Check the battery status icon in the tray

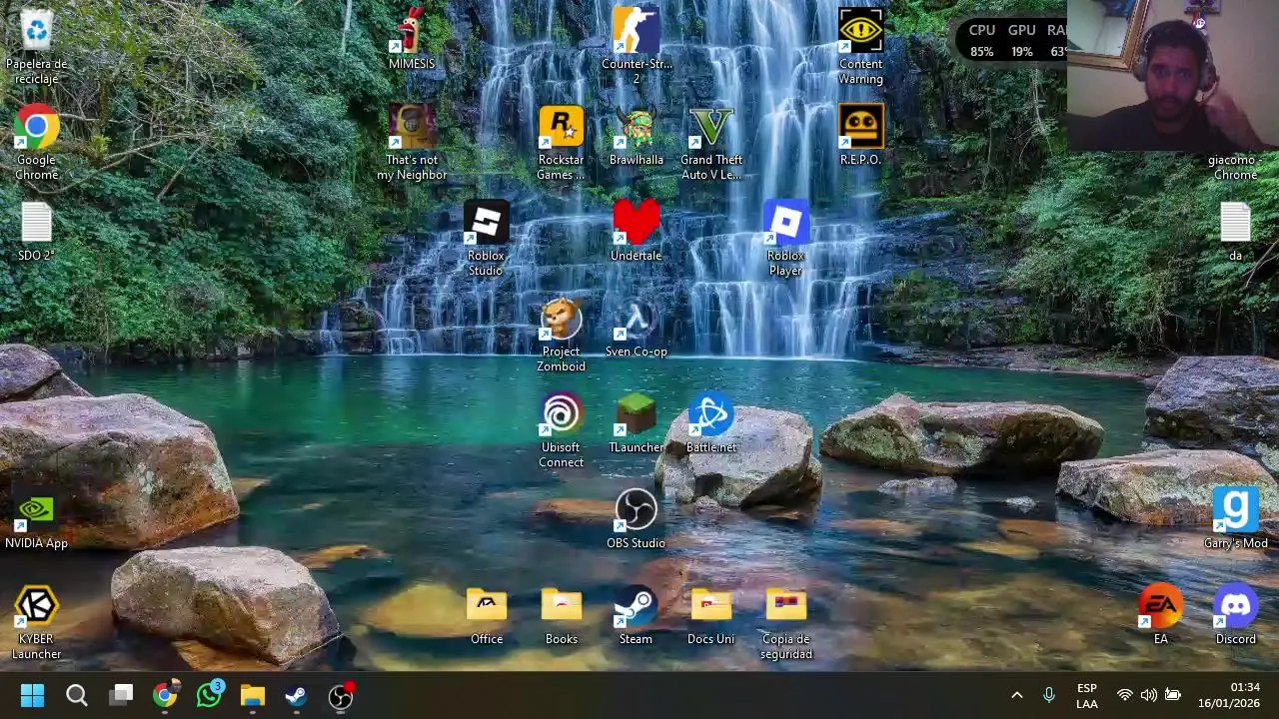pos(1173,695)
